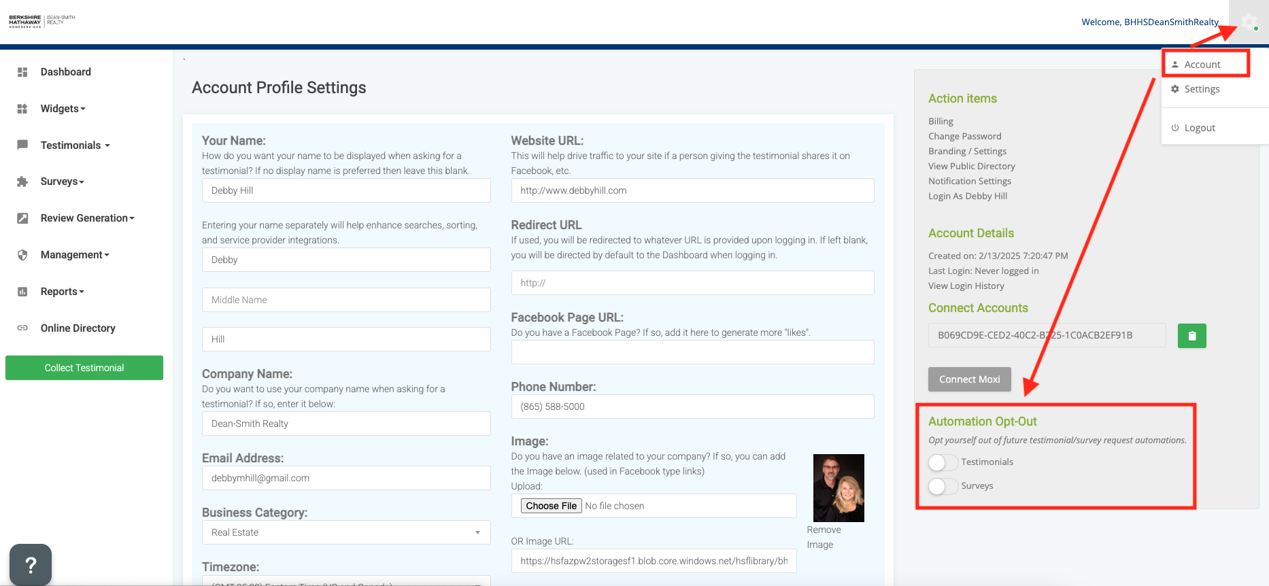This screenshot has height=586, width=1269.
Task: Click the cog icon beside Settings
Action: tap(1175, 89)
